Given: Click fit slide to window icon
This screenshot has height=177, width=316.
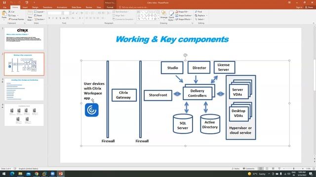Looking at the screenshot, I should tap(314, 169).
